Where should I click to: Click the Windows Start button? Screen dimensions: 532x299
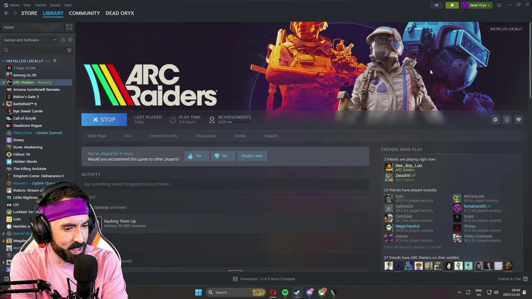click(x=198, y=292)
